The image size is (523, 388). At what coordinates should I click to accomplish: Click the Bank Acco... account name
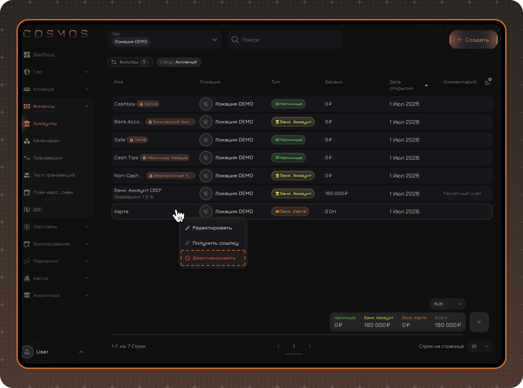tap(128, 122)
